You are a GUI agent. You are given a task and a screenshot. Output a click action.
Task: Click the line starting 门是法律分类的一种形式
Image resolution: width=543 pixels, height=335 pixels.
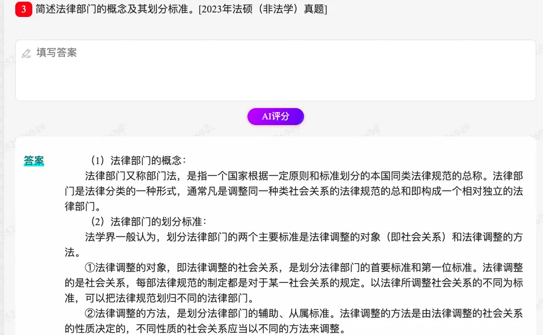tap(294, 191)
